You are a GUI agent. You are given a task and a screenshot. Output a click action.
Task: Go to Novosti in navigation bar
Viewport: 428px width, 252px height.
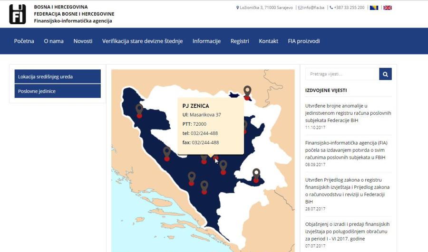[x=83, y=41]
